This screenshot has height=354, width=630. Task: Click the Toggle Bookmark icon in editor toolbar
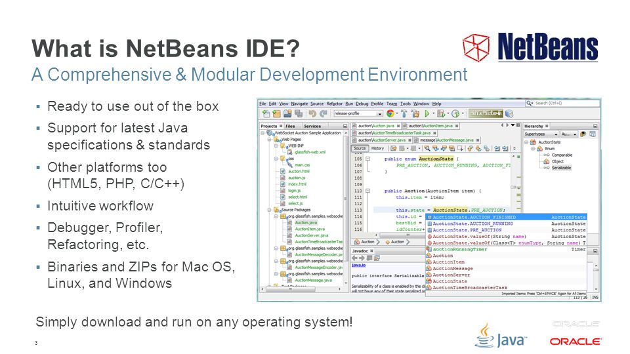click(x=486, y=148)
